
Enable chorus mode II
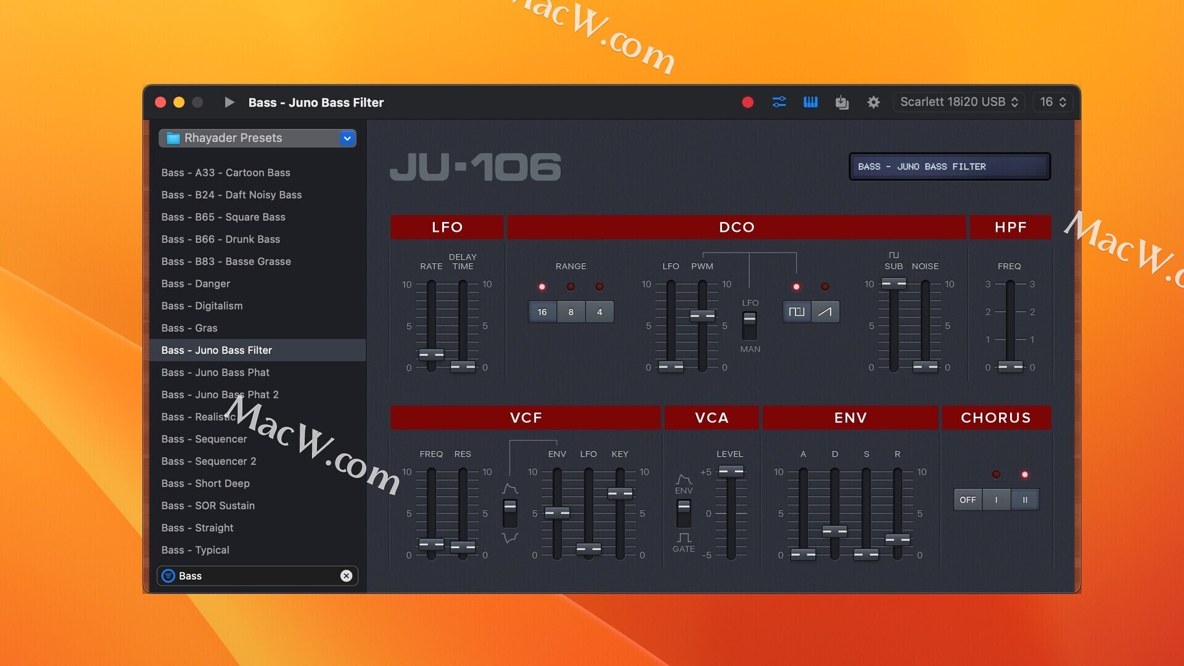[1025, 499]
